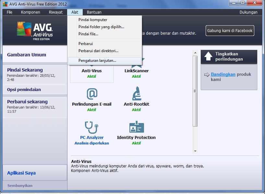This screenshot has width=265, height=194.
Task: Click the Tingkatkan perlindungan banner
Action: [x=229, y=56]
